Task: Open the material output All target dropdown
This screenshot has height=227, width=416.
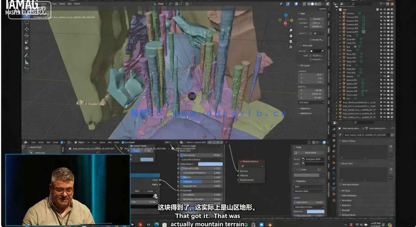Action: [251, 166]
